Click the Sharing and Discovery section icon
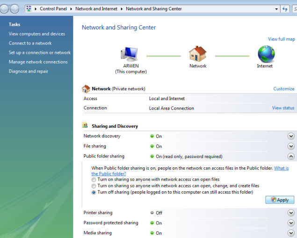Image resolution: width=297 pixels, height=238 pixels. coord(85,125)
